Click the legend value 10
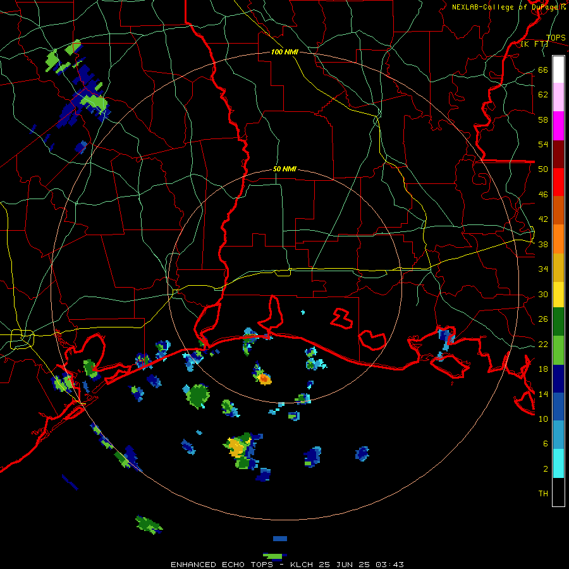This screenshot has height=569, width=569. 543,419
